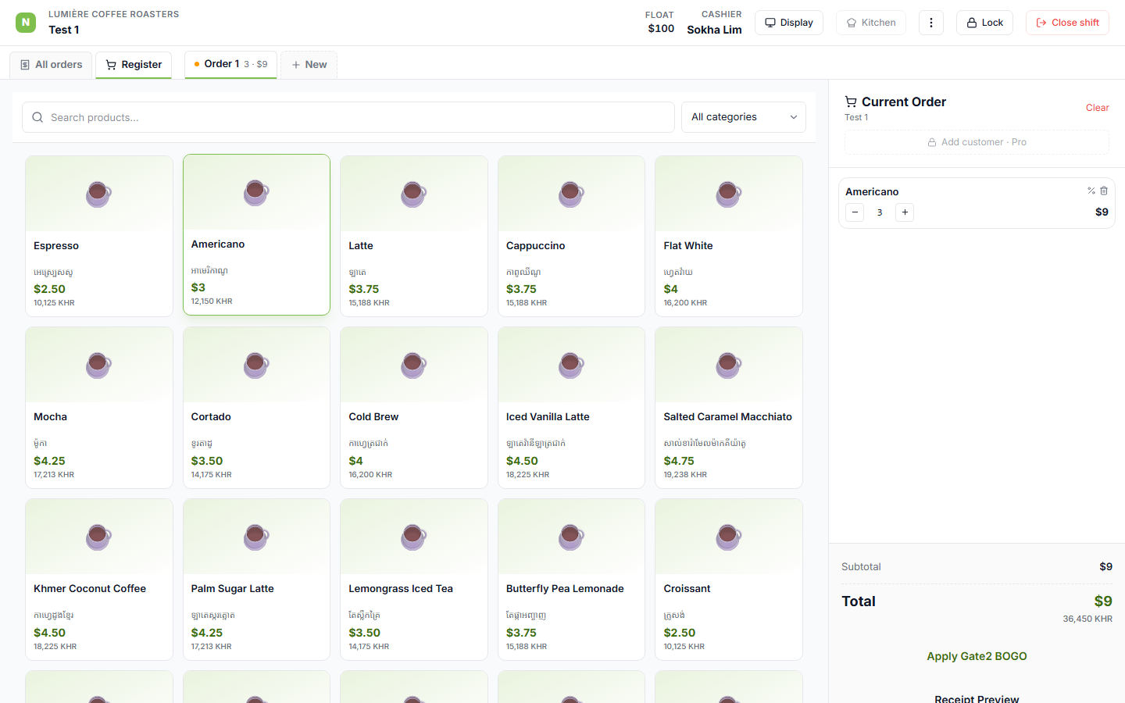Add Salted Caramel Macchiato product

point(729,408)
